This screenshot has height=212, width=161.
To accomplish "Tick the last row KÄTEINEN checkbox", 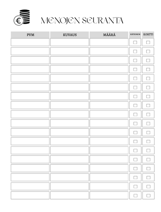I will (136, 196).
